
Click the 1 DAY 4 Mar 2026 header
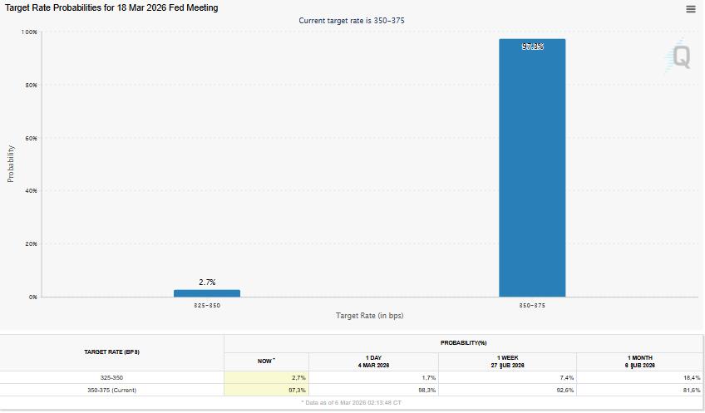373,361
